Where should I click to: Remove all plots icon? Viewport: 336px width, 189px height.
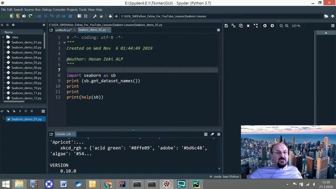(256, 26)
